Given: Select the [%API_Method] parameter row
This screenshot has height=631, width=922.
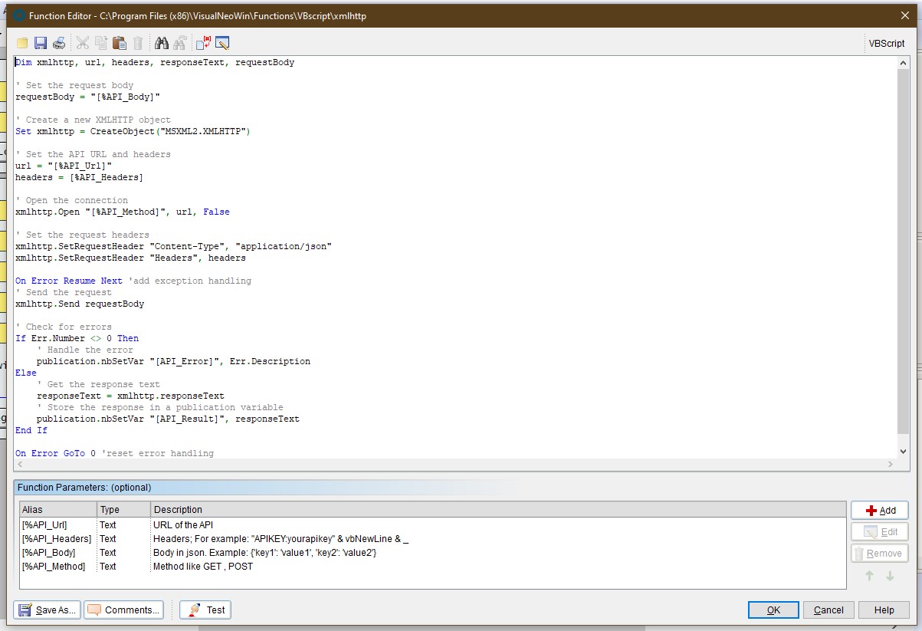Looking at the screenshot, I should point(433,566).
